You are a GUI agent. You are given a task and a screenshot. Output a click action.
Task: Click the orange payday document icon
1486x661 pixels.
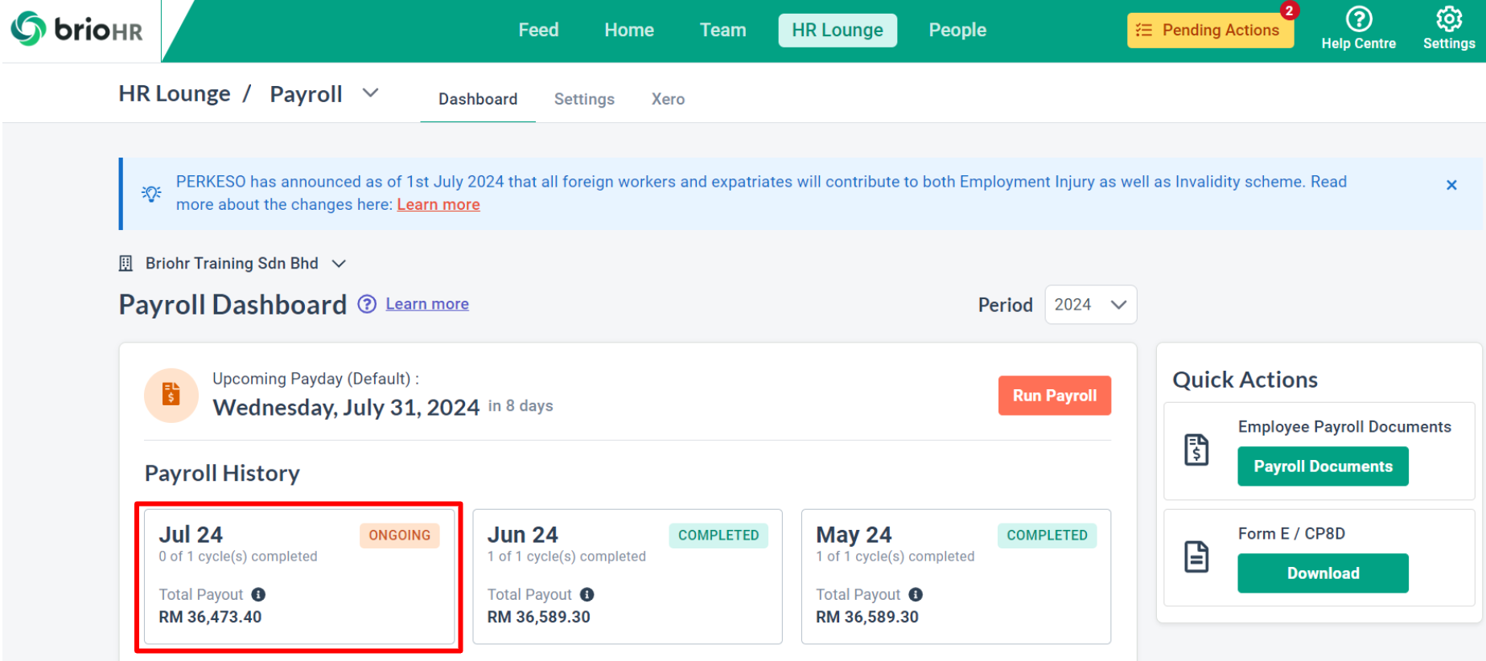pyautogui.click(x=171, y=395)
